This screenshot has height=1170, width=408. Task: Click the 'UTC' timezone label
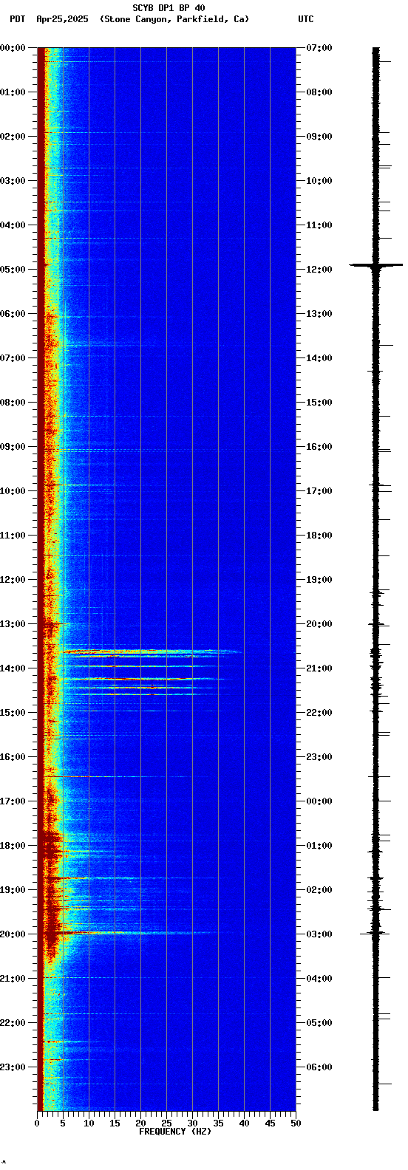click(306, 19)
